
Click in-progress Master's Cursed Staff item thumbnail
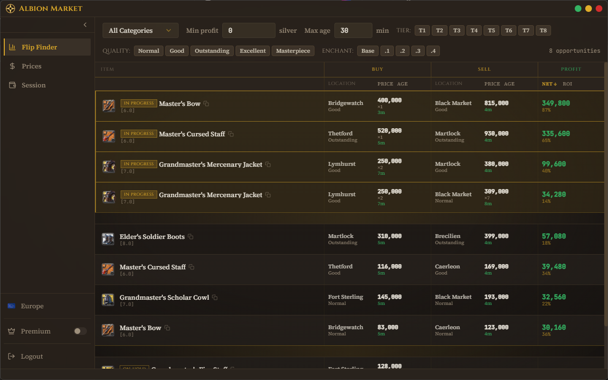coord(109,136)
